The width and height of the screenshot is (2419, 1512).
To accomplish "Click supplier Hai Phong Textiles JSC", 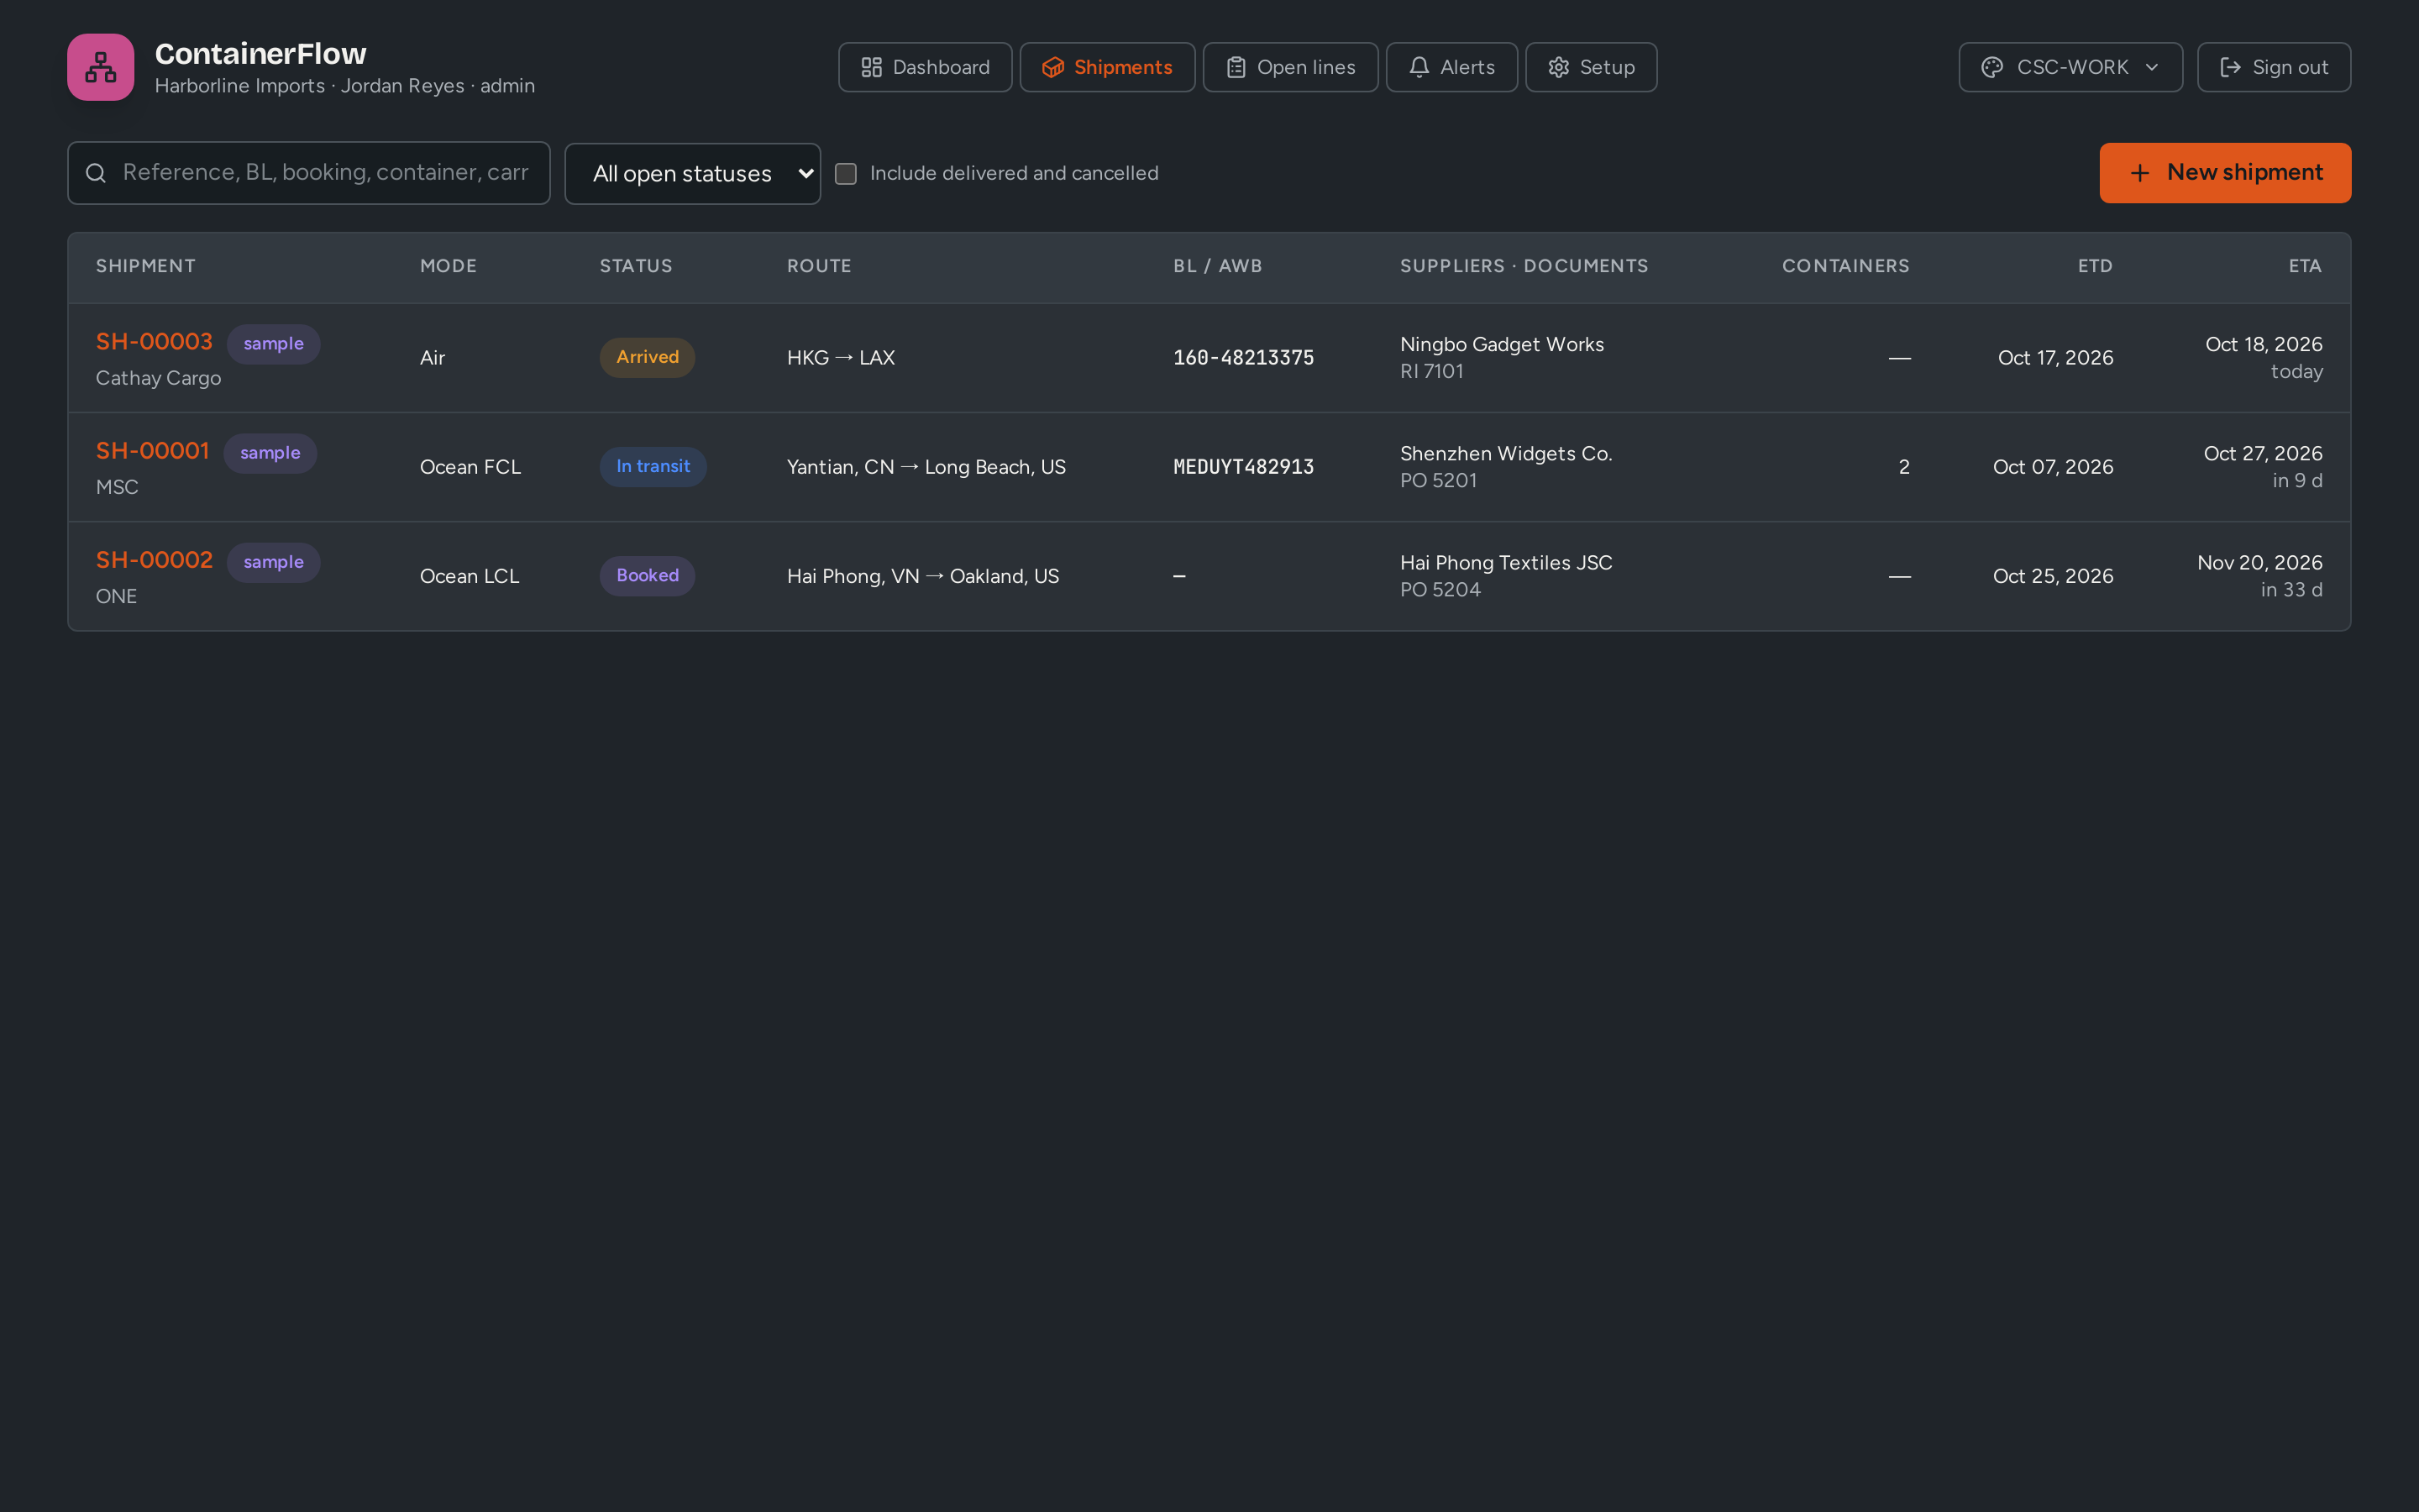I will click(1505, 562).
